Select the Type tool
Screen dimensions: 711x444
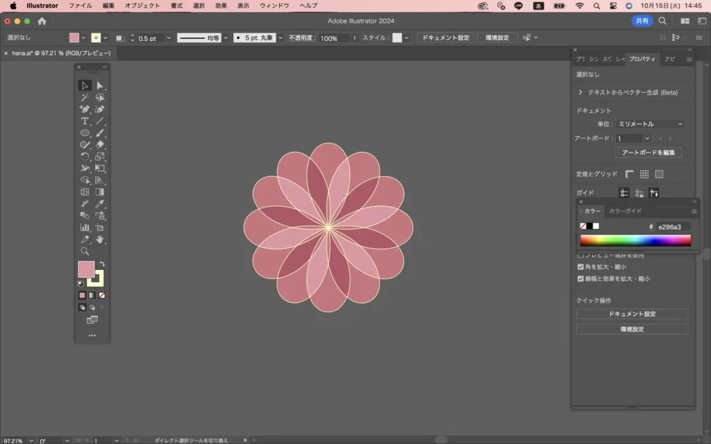(85, 121)
